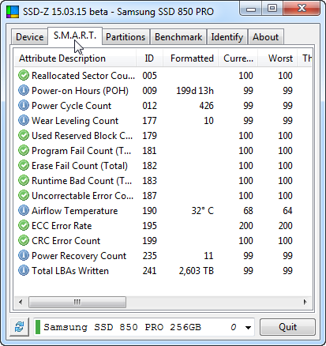Click the info icon for Wear Leveling Count
This screenshot has width=326, height=346.
(24, 121)
